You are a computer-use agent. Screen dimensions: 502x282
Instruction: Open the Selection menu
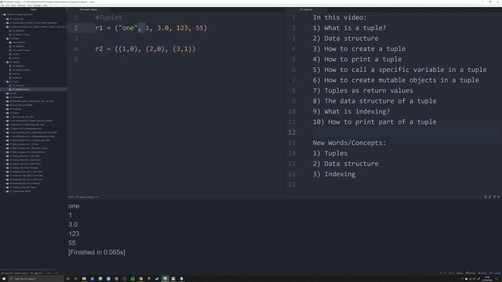pos(21,5)
